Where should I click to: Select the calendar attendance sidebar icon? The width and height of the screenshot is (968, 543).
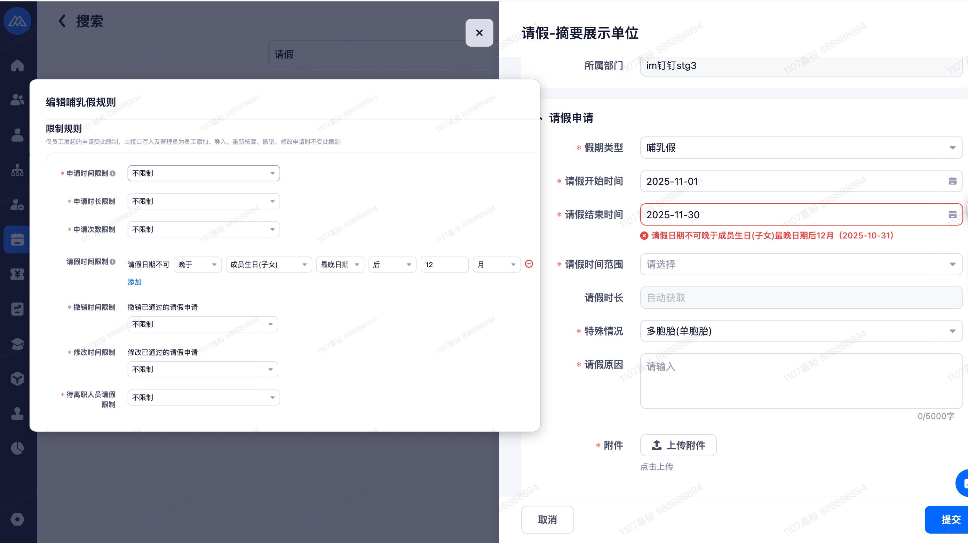click(17, 239)
